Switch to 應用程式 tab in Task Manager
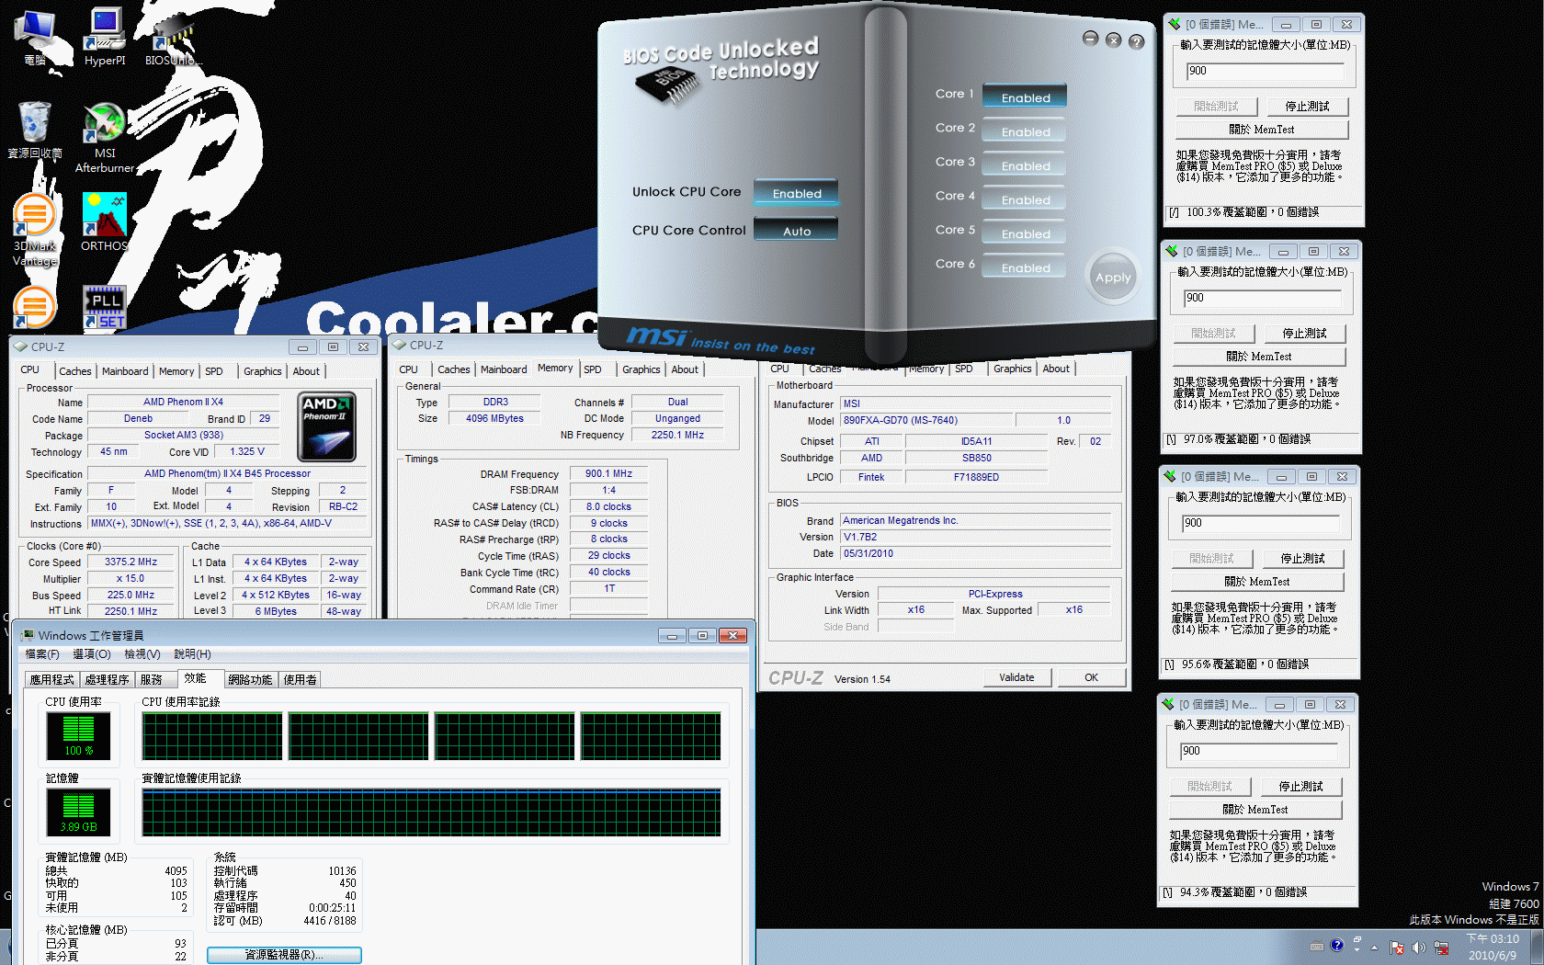1544x965 pixels. point(51,680)
